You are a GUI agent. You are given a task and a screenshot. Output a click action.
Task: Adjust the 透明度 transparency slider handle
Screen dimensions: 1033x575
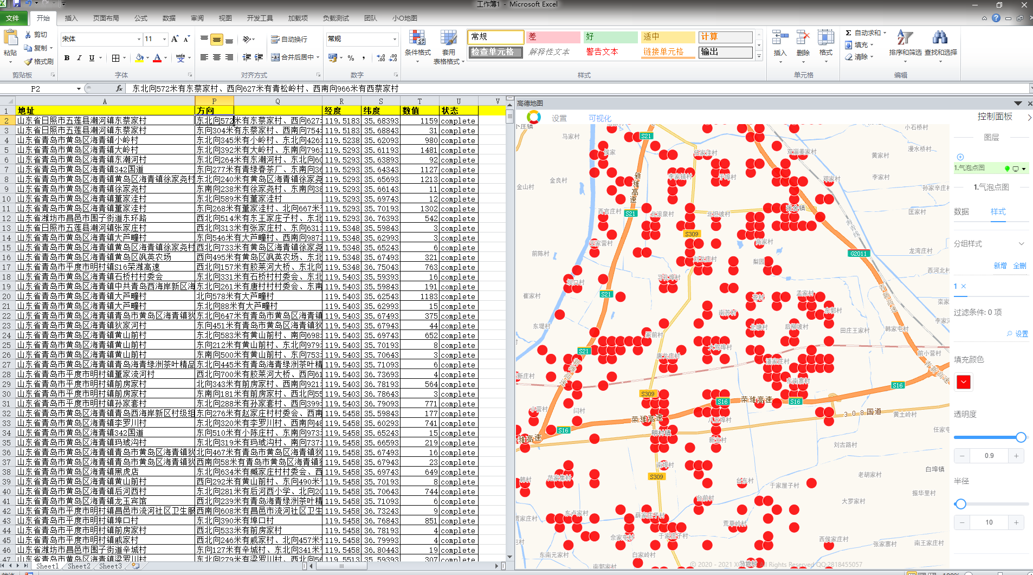click(1021, 437)
